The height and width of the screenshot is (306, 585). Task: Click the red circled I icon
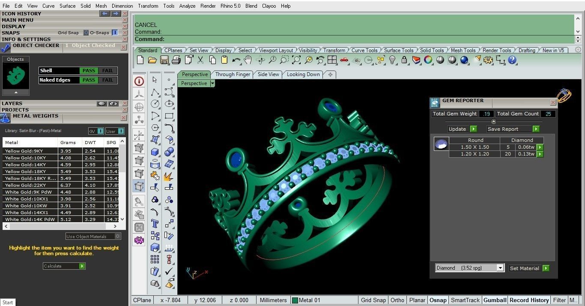(x=139, y=81)
